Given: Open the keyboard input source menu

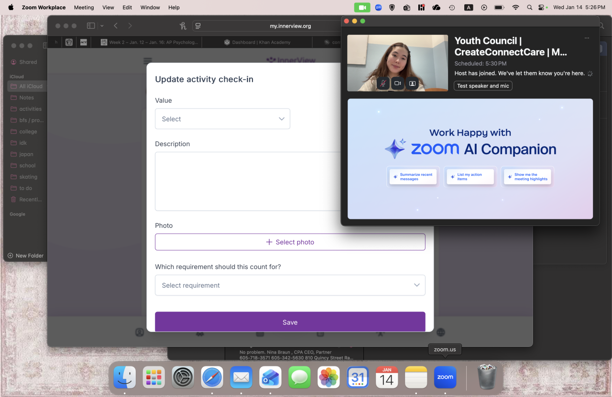Looking at the screenshot, I should (x=469, y=8).
